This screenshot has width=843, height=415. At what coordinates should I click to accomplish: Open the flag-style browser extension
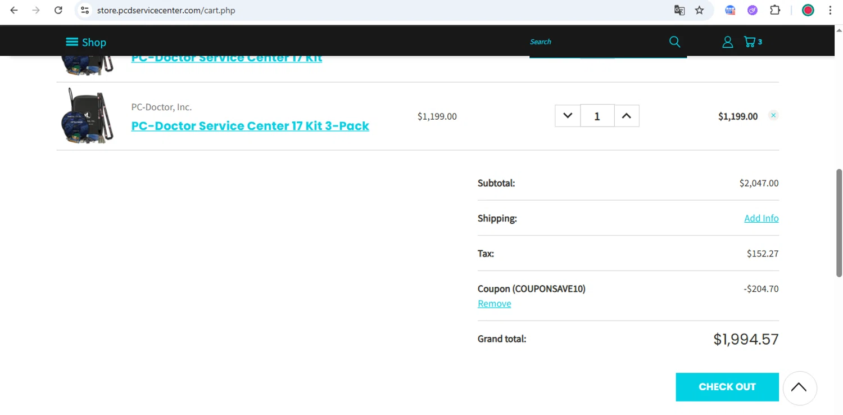pos(730,10)
